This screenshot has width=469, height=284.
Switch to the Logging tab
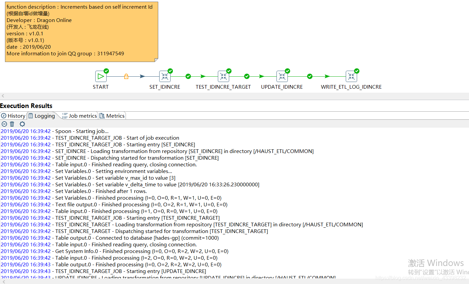tap(42, 116)
